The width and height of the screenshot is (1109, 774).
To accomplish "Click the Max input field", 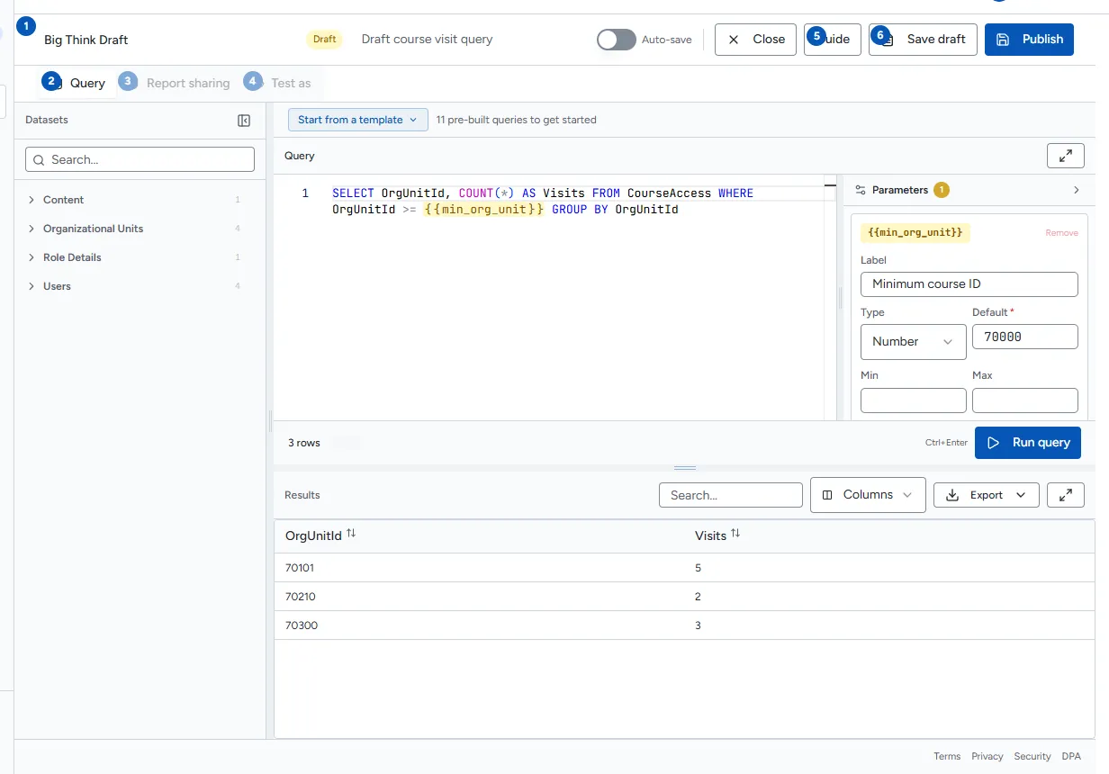I will pos(1025,400).
